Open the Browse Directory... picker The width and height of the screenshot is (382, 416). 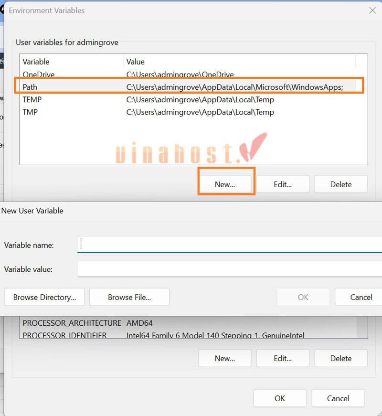[44, 297]
